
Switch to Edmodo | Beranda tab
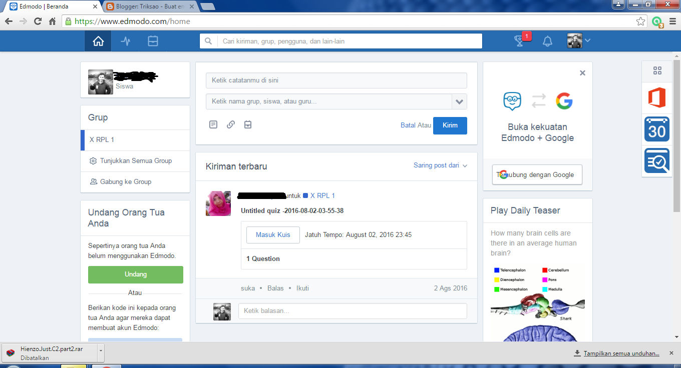pos(52,6)
